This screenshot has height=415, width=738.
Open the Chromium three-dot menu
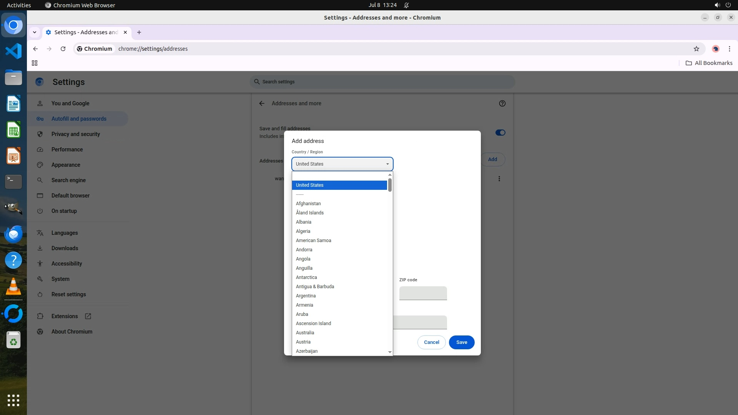(729, 49)
